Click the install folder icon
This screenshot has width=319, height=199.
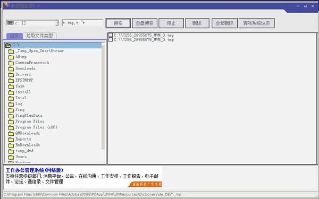[x=11, y=92]
